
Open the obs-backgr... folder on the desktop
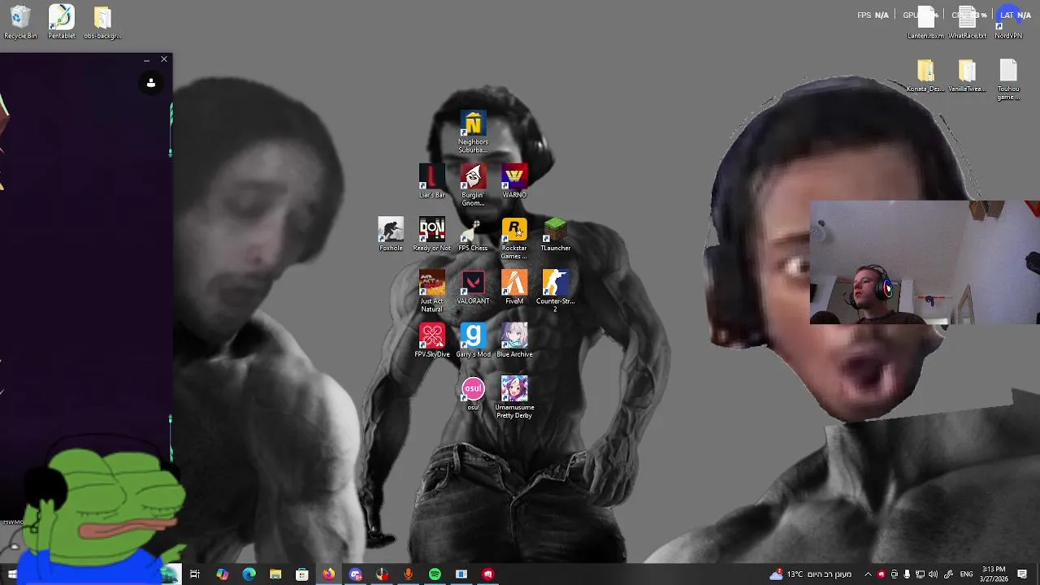click(x=102, y=22)
